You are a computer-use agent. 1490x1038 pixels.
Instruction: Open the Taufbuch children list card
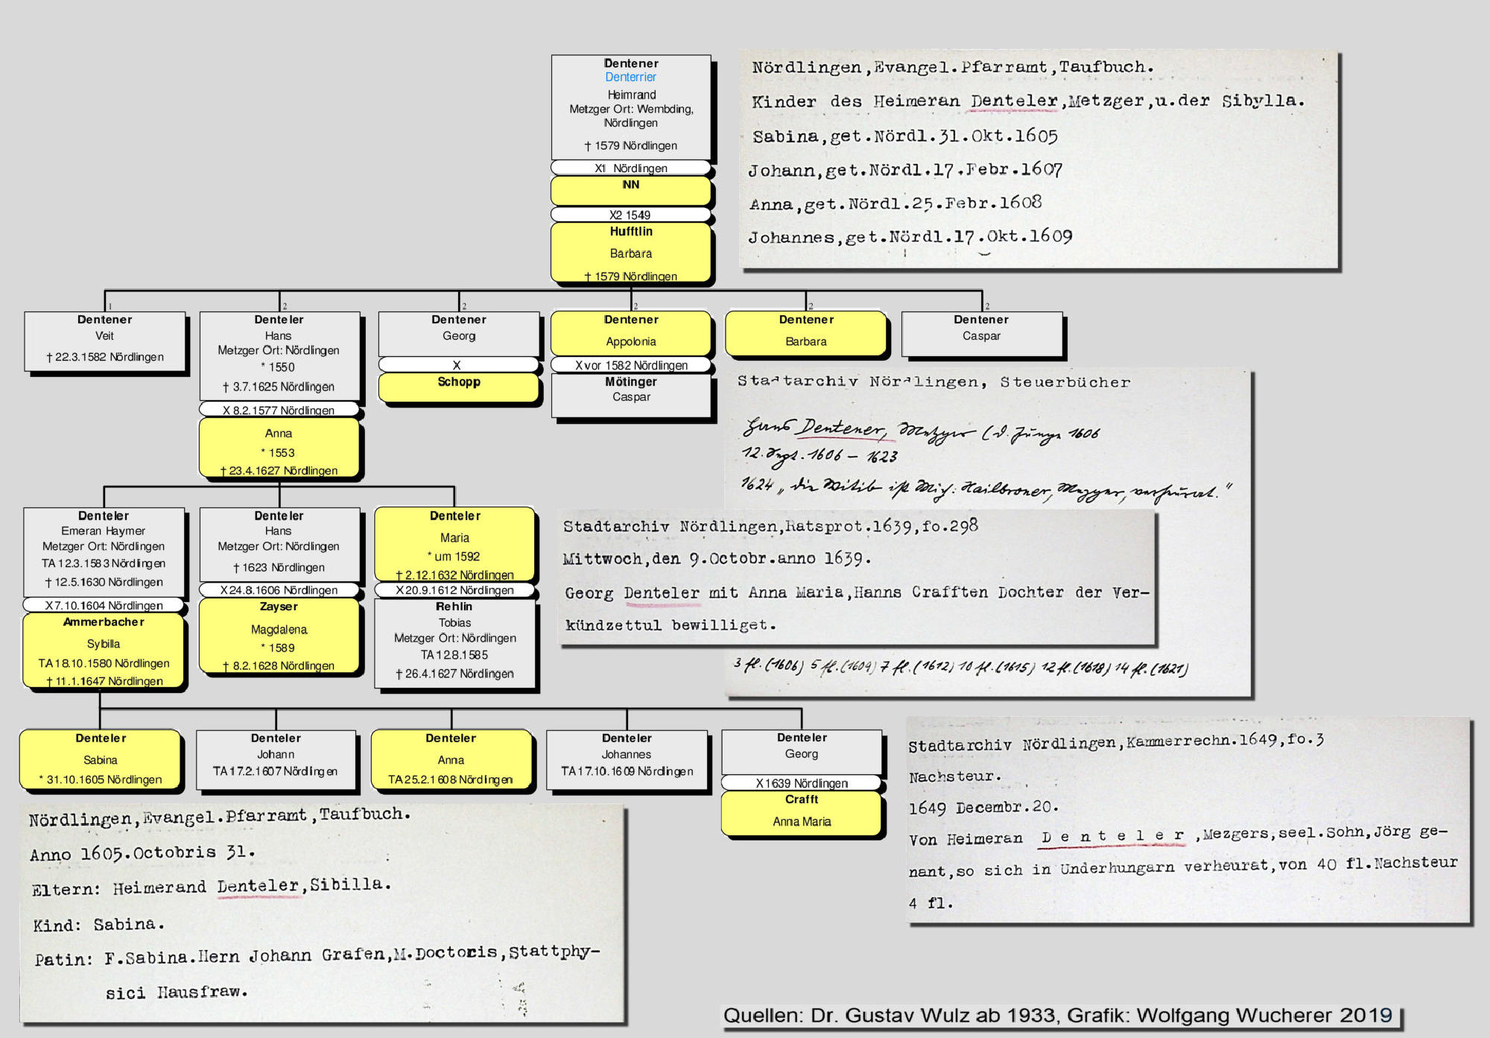1039,158
